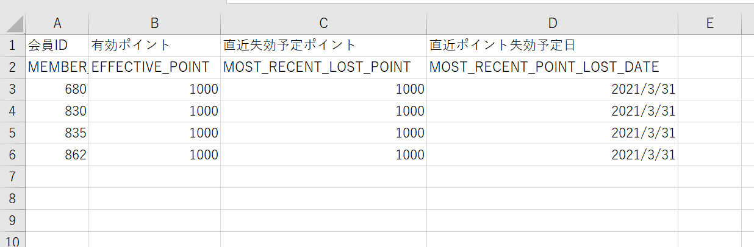Select the MOST_RECENT_POINT_LOST_DATE cell

[552, 67]
